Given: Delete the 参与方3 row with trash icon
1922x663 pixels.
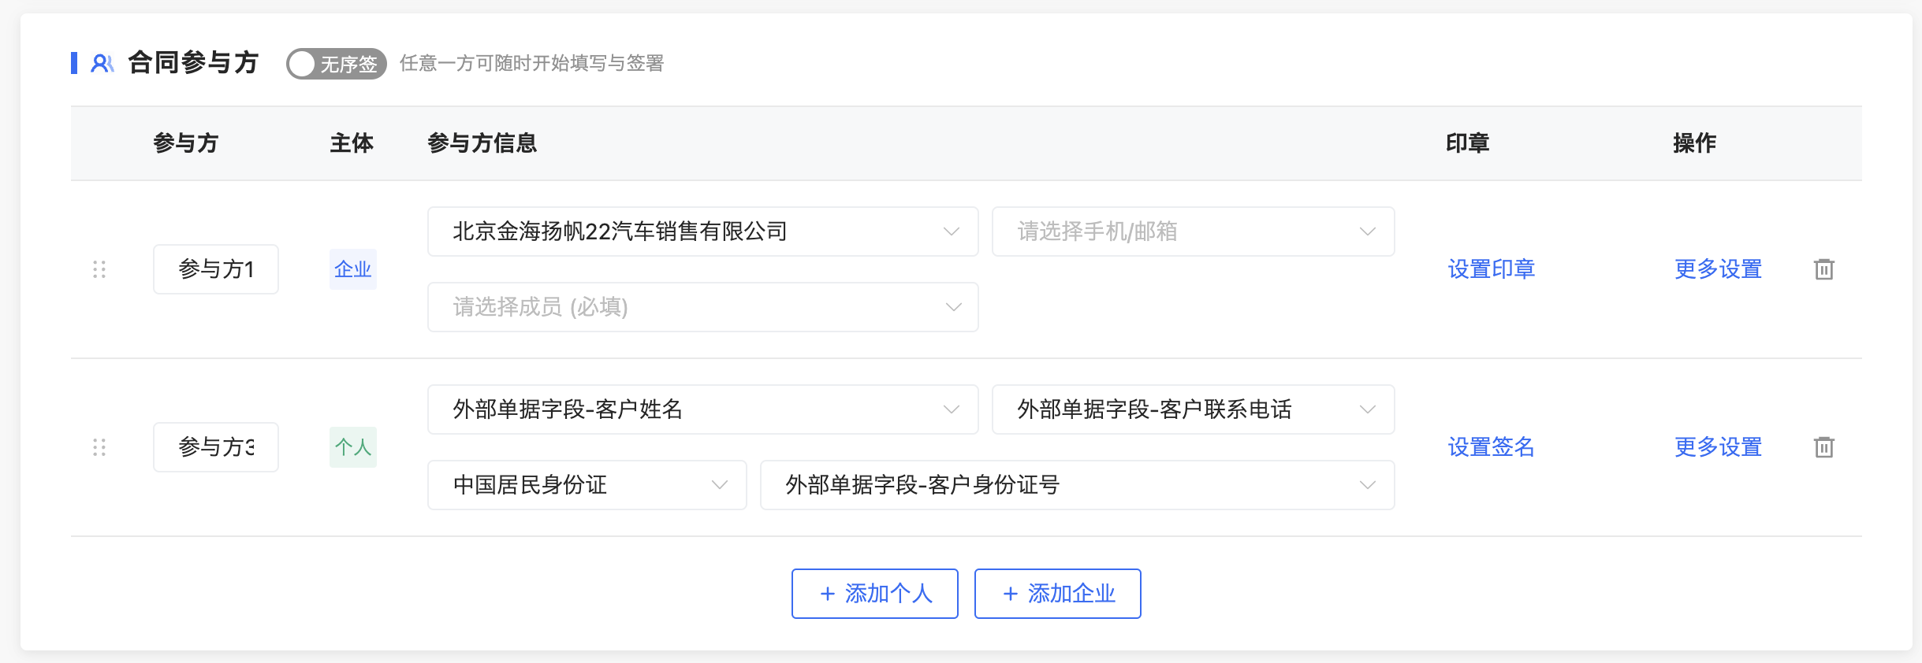Looking at the screenshot, I should [1823, 447].
